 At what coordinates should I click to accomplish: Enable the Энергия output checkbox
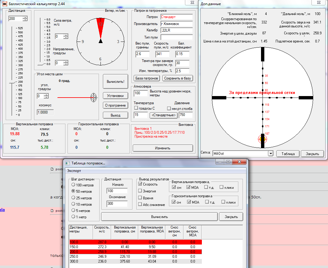point(140,191)
